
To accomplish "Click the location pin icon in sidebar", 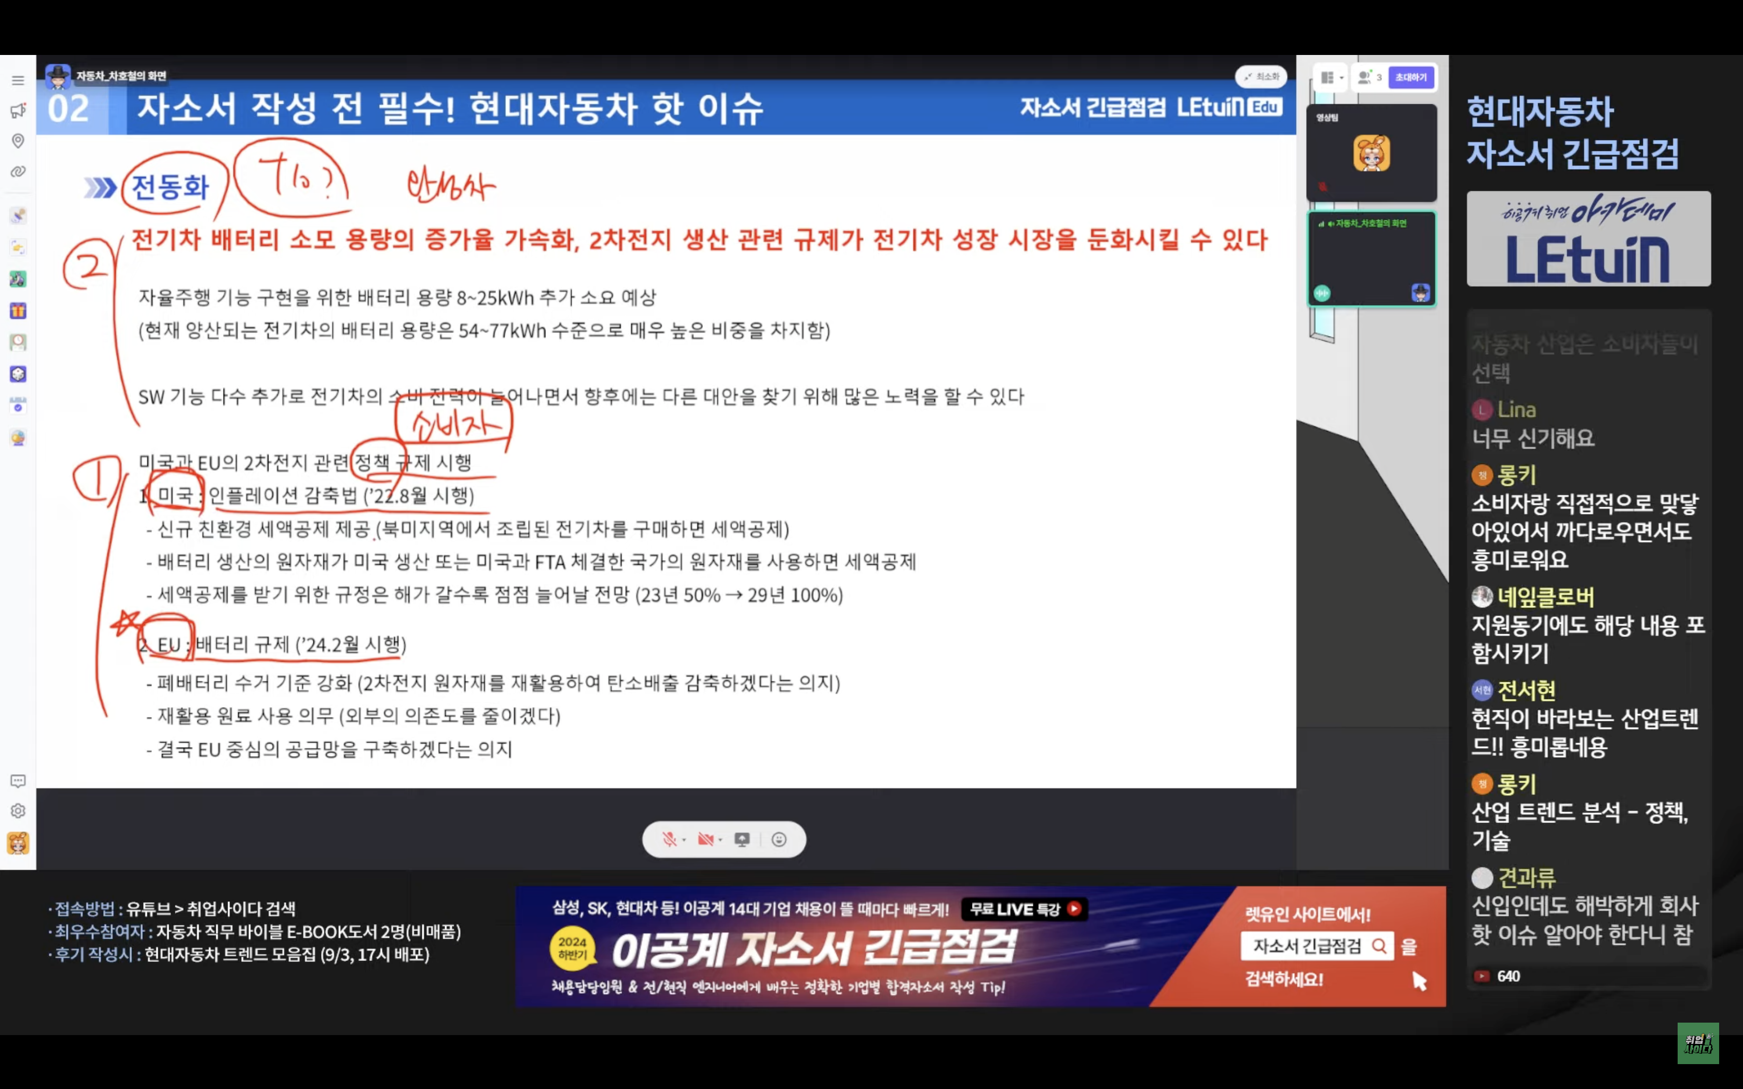I will click(18, 141).
